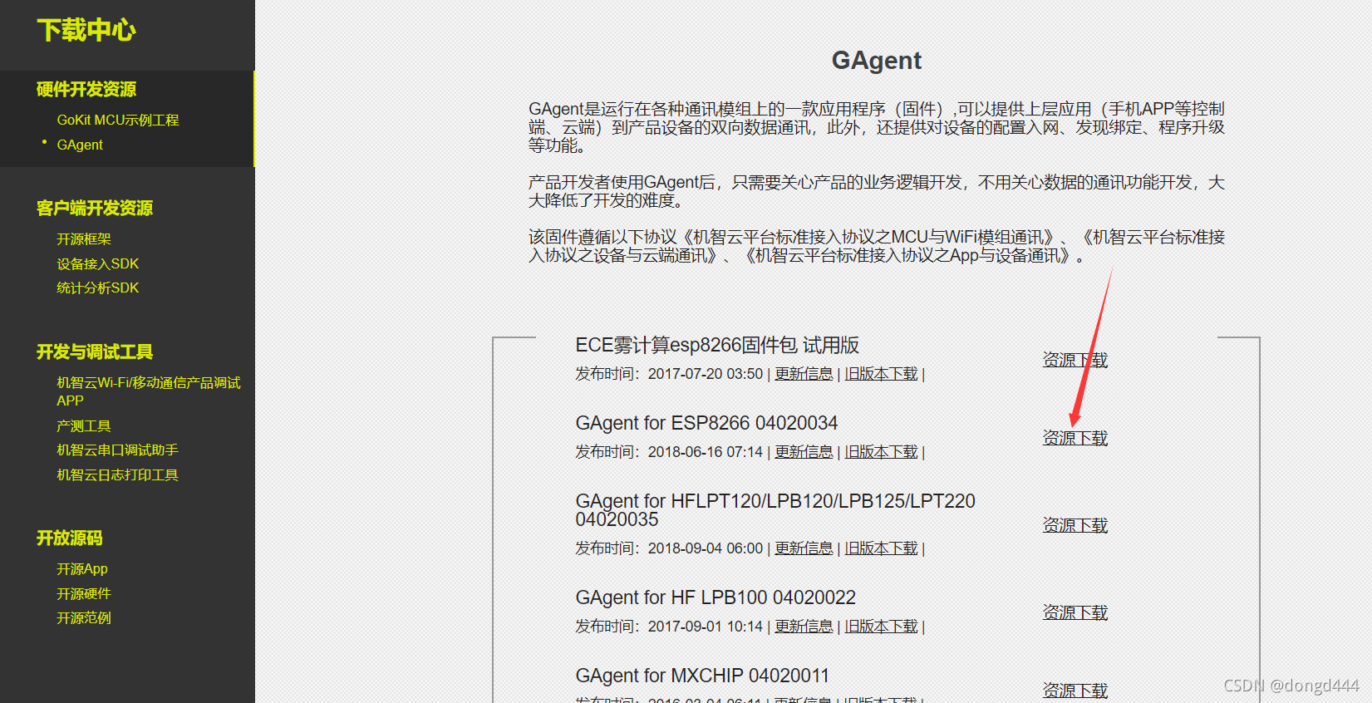
Task: Open the 下载中心 header title
Action: [x=86, y=31]
